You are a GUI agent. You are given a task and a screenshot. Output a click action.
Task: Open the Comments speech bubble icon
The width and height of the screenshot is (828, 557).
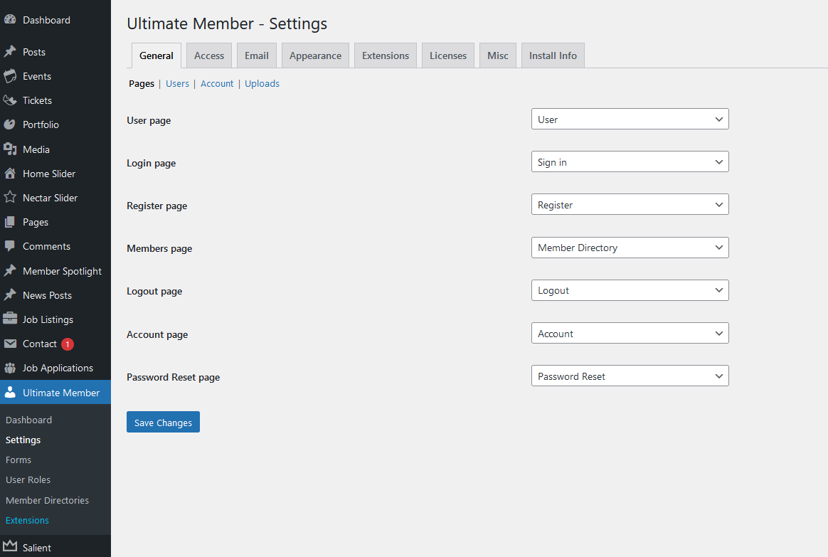10,246
